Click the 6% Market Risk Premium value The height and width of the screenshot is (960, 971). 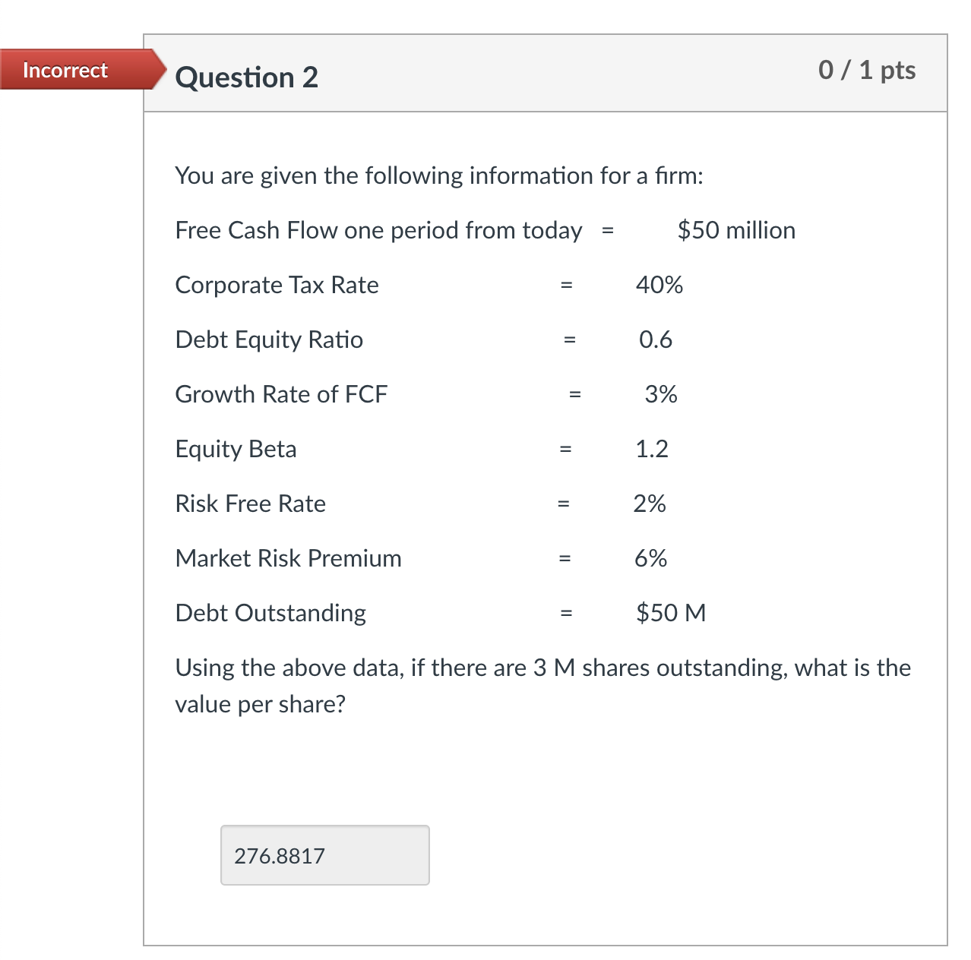tap(650, 558)
